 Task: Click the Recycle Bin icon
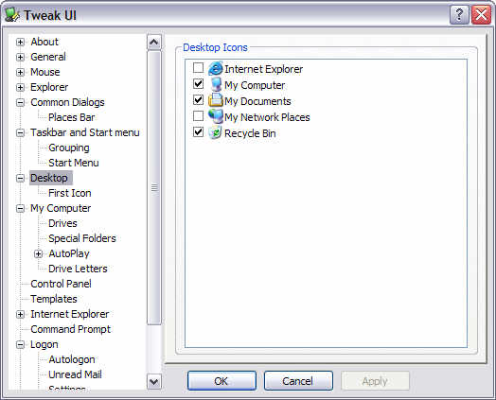click(x=216, y=132)
